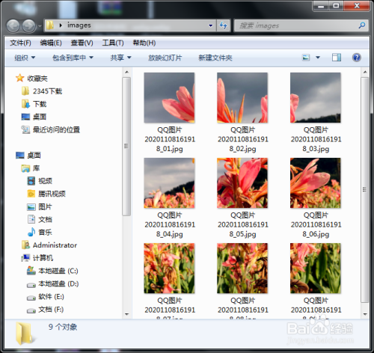Screen dimensions: 374x353
Task: Click the magnifier search icon
Action: pyautogui.click(x=362, y=25)
